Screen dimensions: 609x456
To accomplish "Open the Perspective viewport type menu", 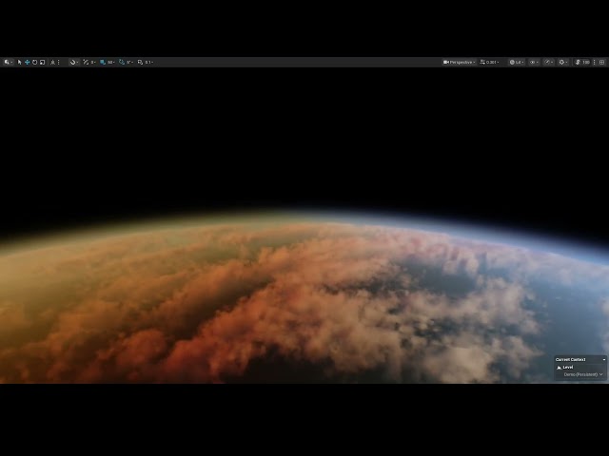I will [x=459, y=62].
